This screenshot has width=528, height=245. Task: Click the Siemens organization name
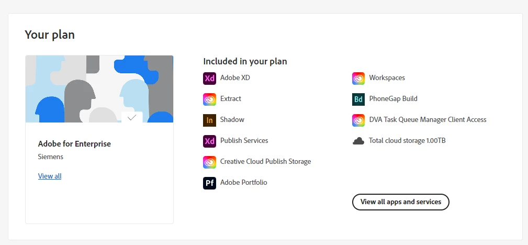51,157
